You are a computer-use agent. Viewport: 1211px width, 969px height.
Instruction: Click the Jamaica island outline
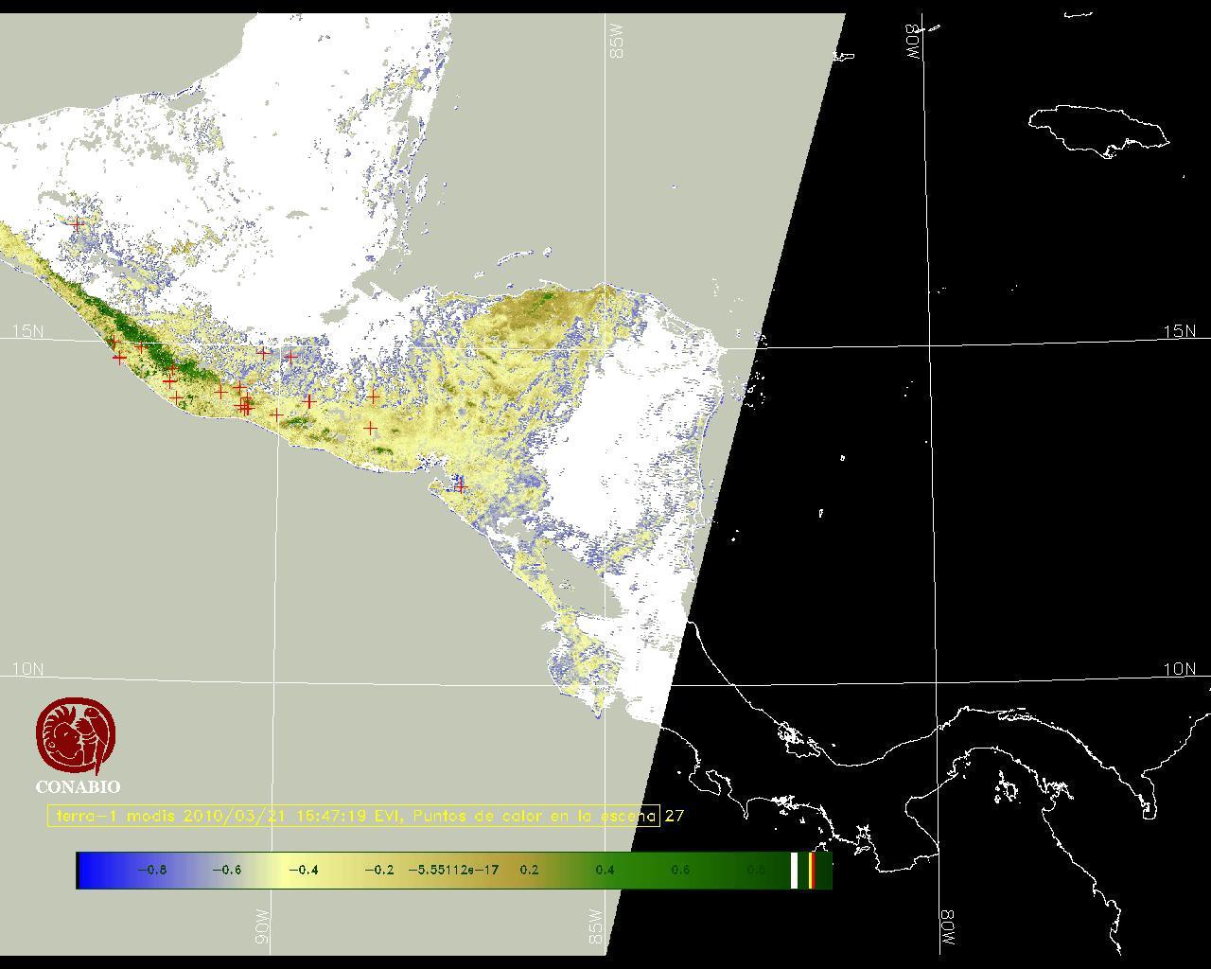(x=1097, y=129)
